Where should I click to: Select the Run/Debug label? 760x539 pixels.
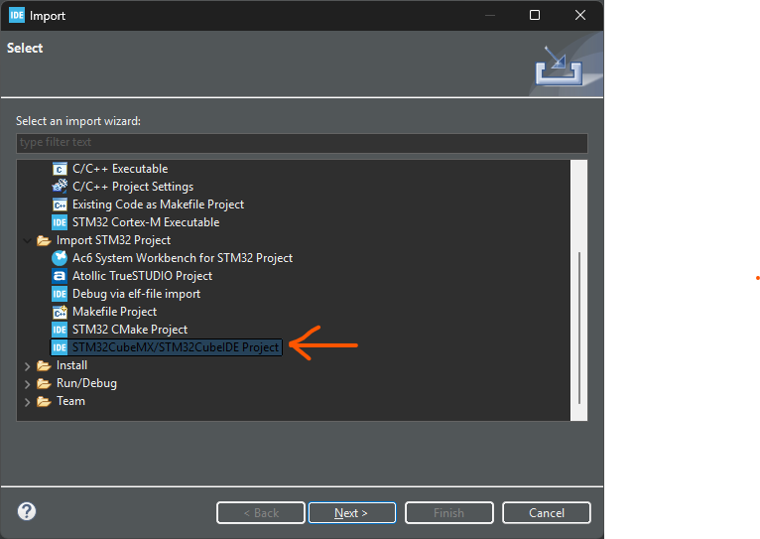tap(86, 383)
